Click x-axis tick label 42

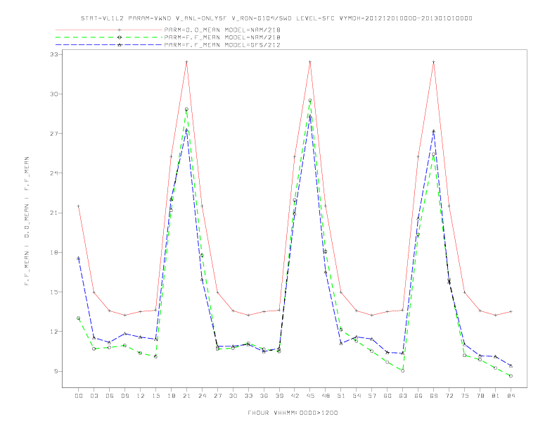pos(295,396)
